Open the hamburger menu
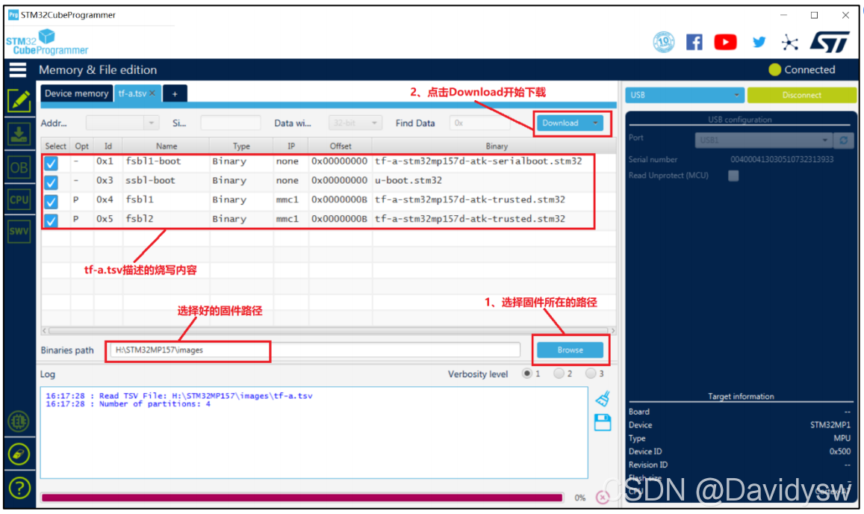Viewport: 864px width, 514px height. [x=18, y=70]
